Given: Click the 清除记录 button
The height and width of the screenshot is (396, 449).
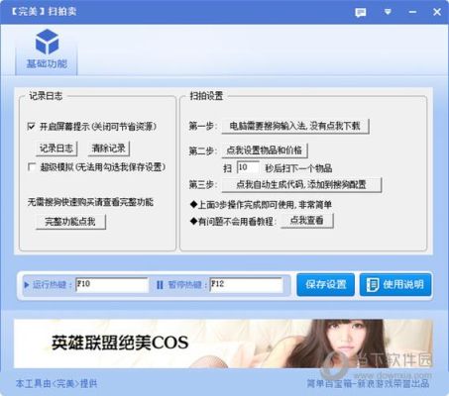Looking at the screenshot, I should point(109,148).
